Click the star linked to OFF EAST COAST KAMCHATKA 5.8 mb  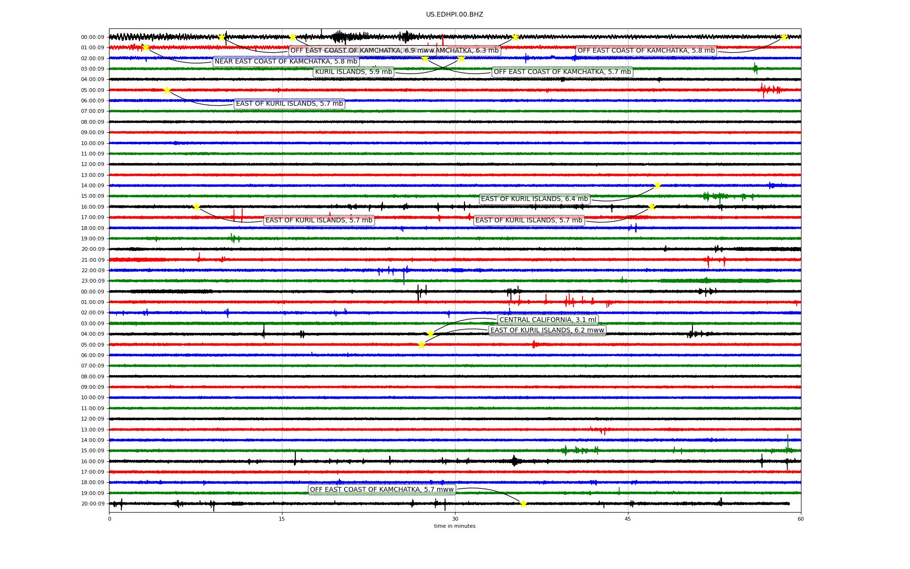pyautogui.click(x=784, y=37)
